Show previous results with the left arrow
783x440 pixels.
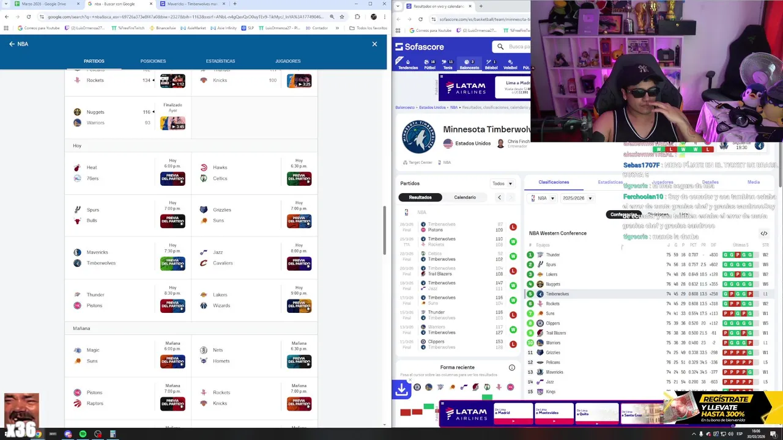coord(499,197)
